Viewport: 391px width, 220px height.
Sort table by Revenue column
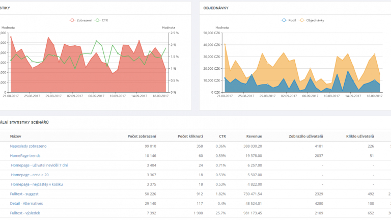point(254,136)
